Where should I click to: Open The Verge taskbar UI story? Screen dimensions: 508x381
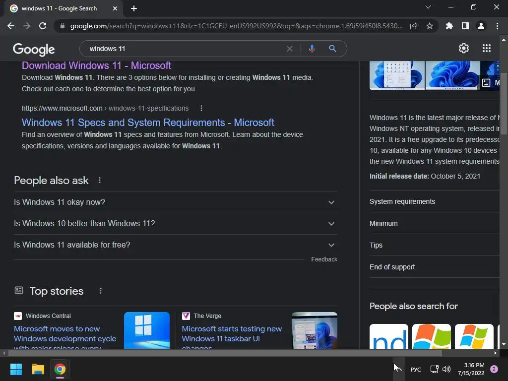coord(232,337)
